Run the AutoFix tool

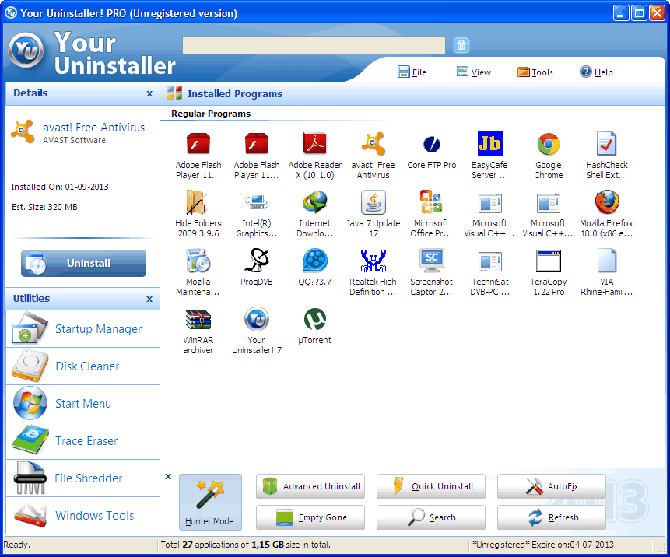[552, 486]
